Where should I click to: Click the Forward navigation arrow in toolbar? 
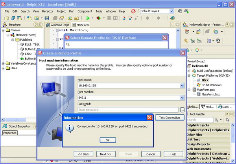[x=159, y=18]
